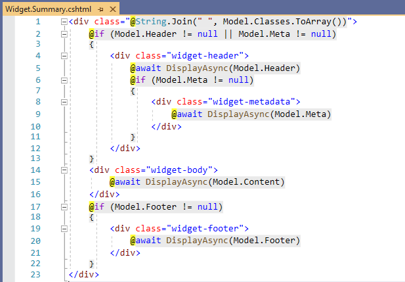Click the "widget-body" class string

click(x=179, y=170)
